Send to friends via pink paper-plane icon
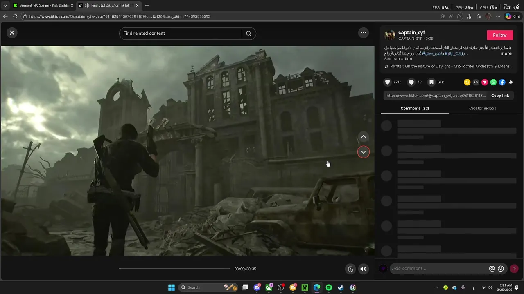 (485, 82)
